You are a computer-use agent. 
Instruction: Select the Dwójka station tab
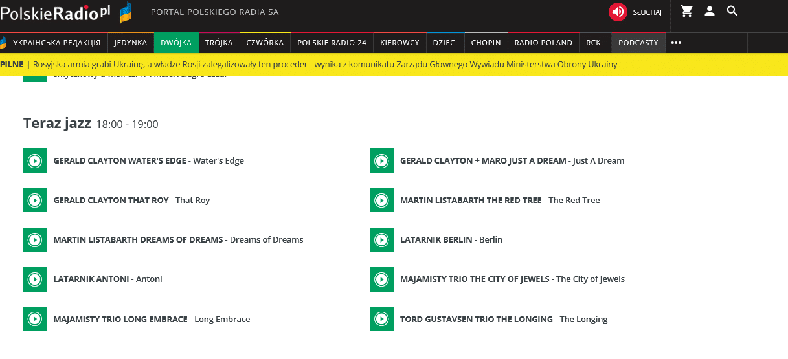tap(176, 43)
